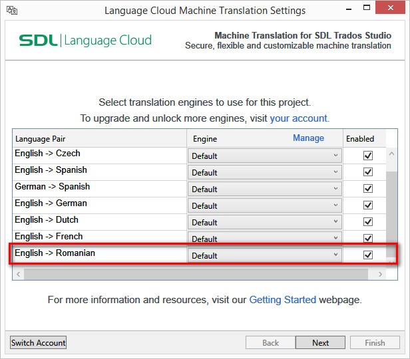Open the 'your account' link

click(299, 118)
